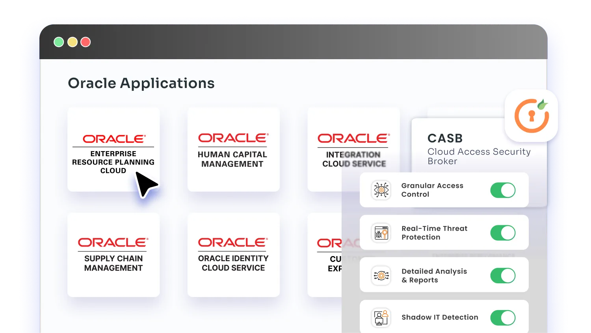Click the Detailed Analysis & Reports gear icon

(x=381, y=275)
